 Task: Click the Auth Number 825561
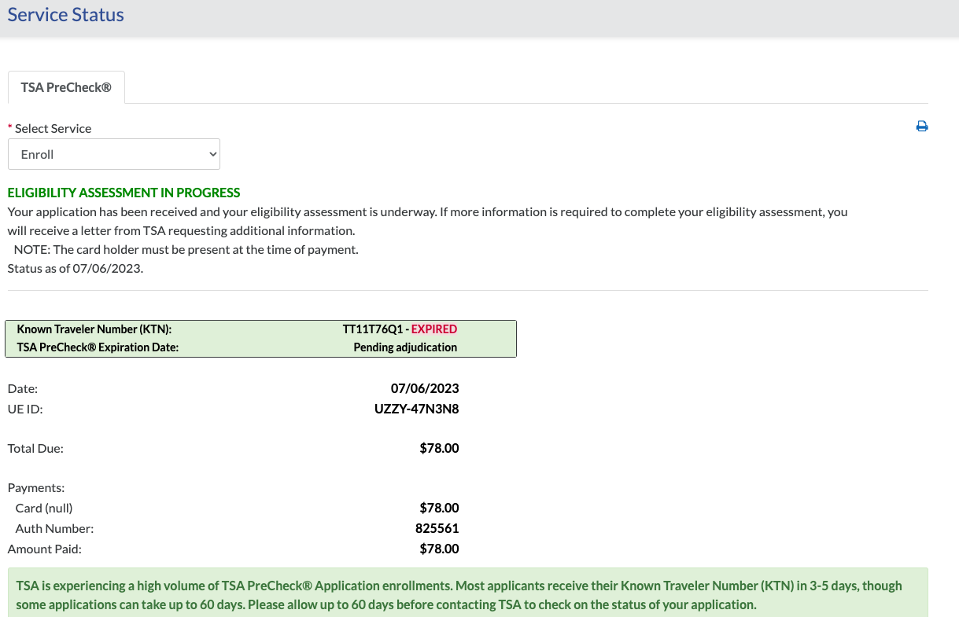(x=437, y=529)
